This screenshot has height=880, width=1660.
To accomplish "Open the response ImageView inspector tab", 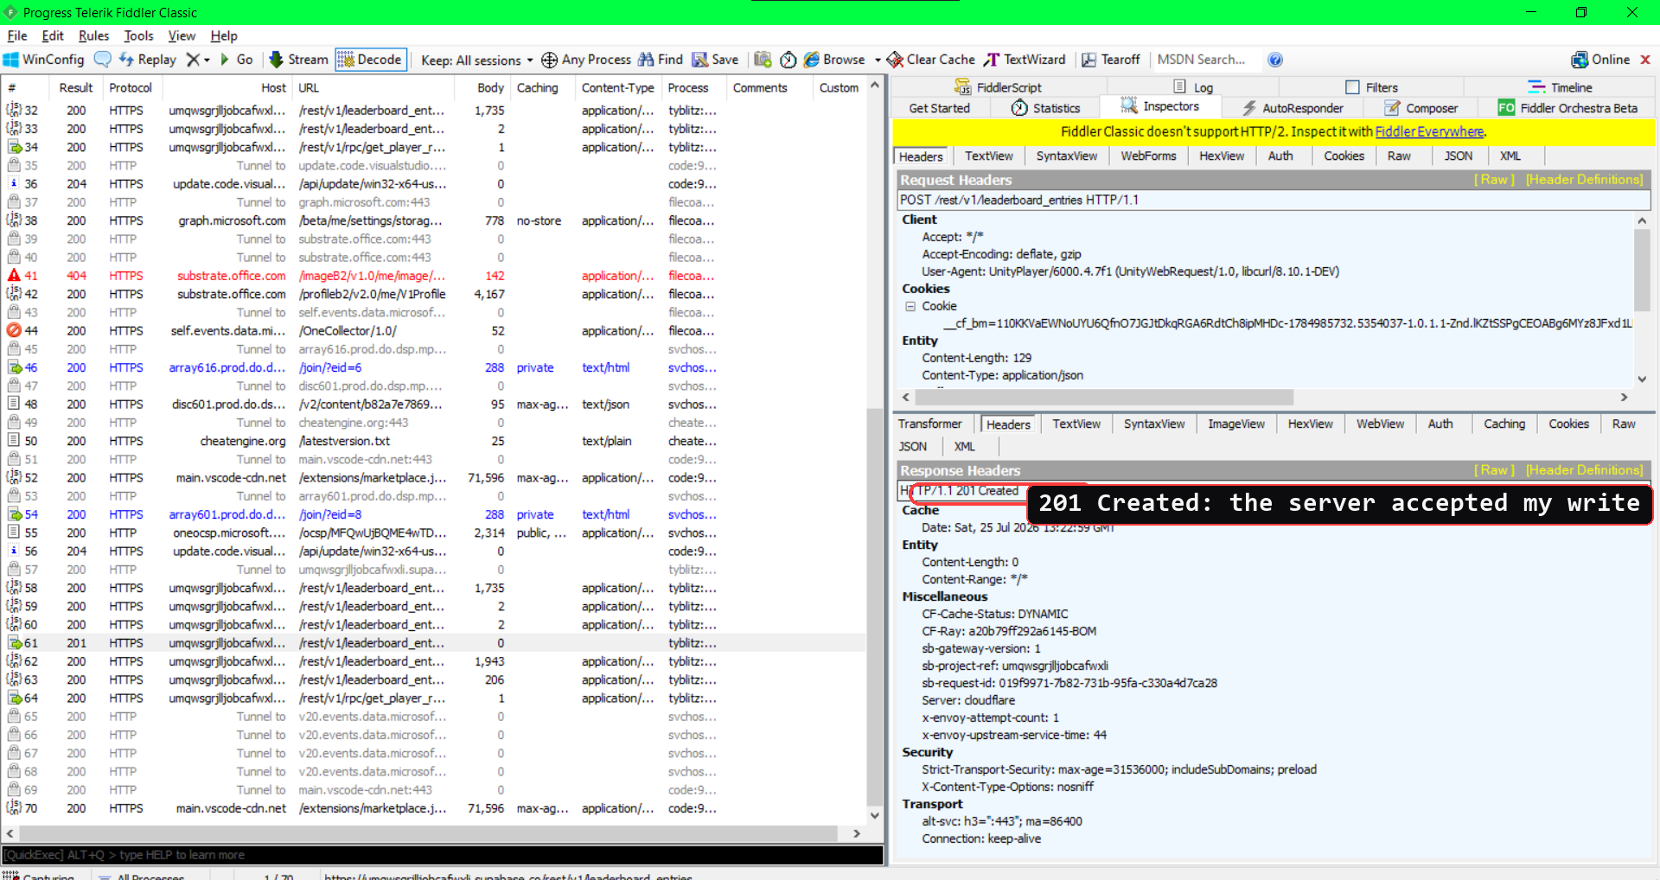I will pos(1235,424).
